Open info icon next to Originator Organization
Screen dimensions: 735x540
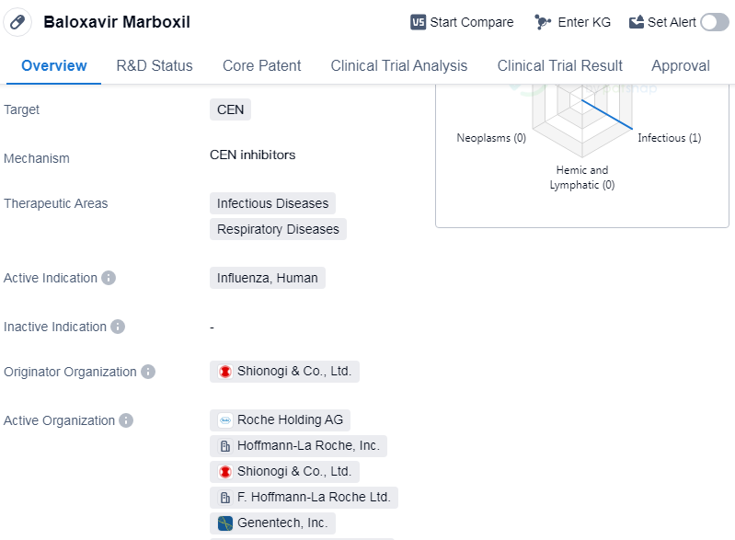click(148, 372)
